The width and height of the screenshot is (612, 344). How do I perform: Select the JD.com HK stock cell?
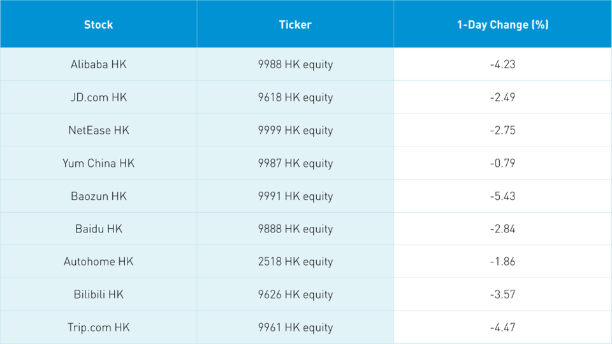(98, 97)
